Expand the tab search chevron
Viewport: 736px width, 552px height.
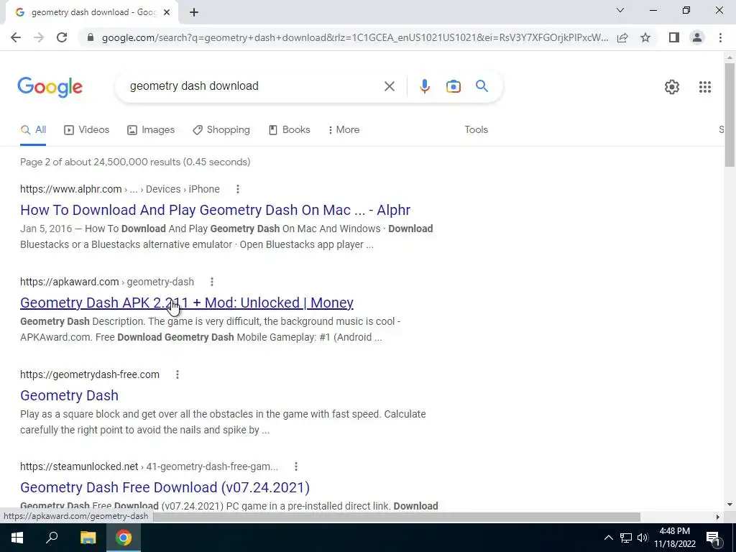coord(620,10)
